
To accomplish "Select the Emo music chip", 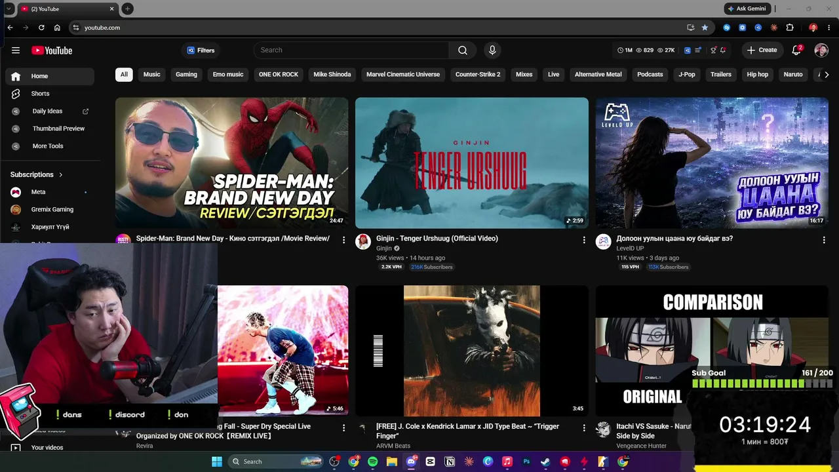I will tap(228, 75).
